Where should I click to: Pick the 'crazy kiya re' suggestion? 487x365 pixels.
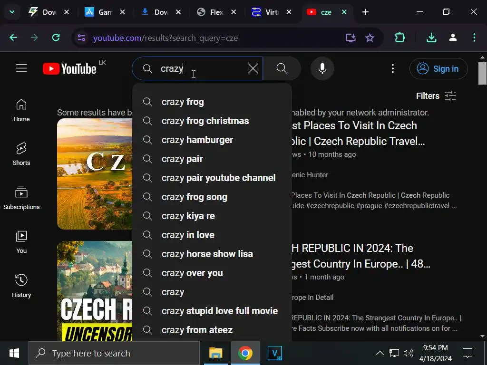212,216
